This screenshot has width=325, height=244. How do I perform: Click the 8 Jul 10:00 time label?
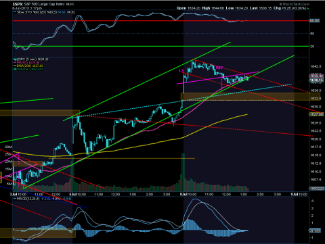pyautogui.click(x=189, y=194)
